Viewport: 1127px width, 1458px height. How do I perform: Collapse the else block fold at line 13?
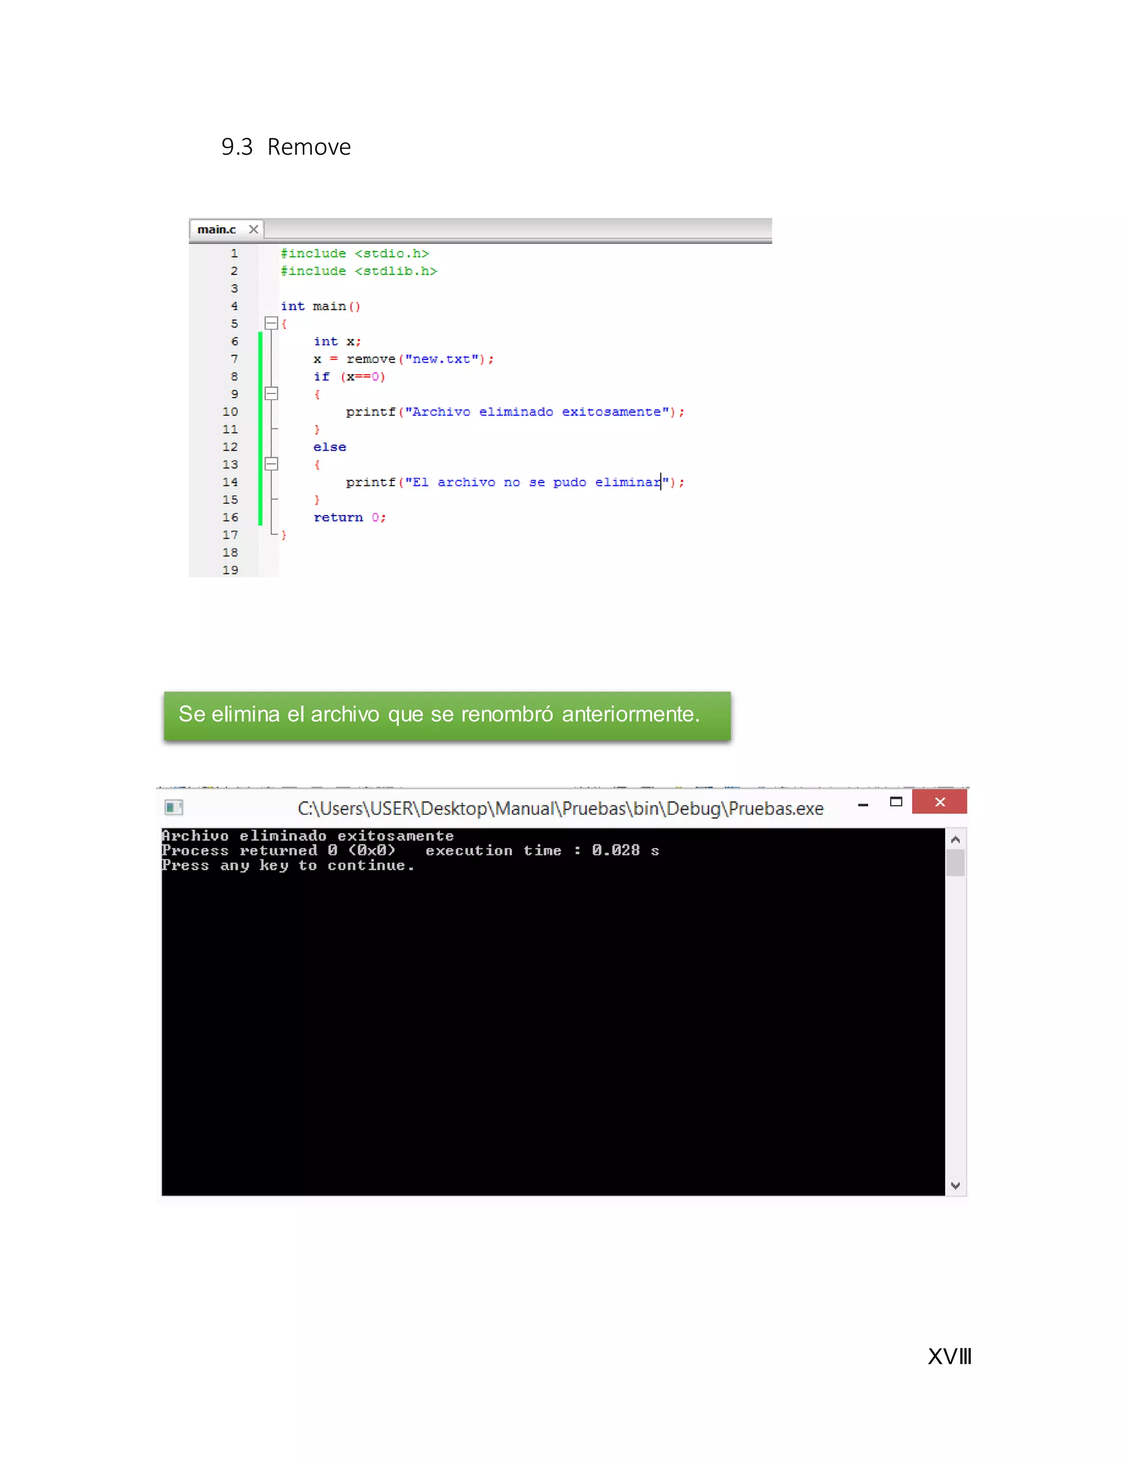pyautogui.click(x=271, y=464)
